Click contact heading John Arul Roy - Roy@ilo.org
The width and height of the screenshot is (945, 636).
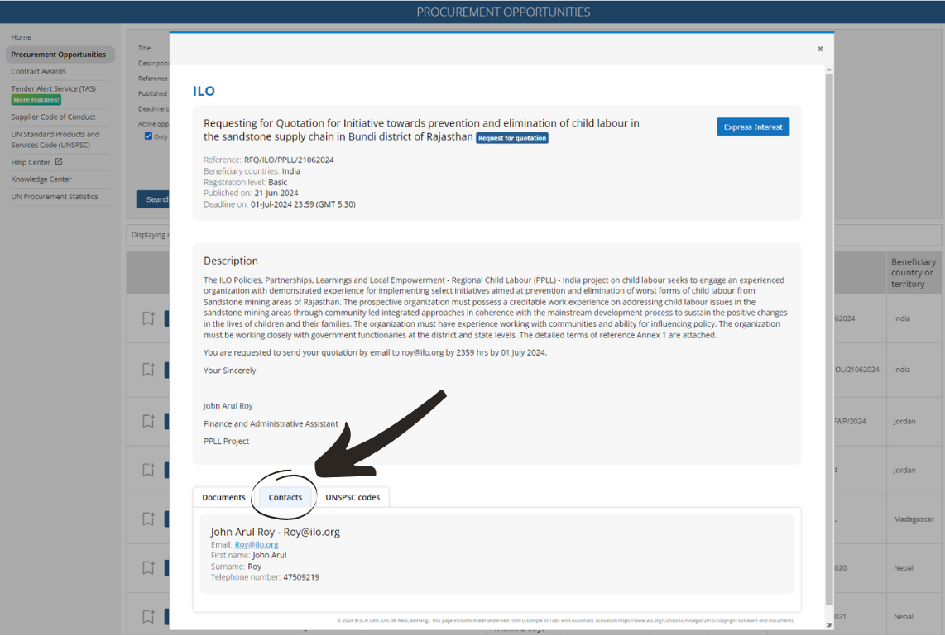click(276, 533)
